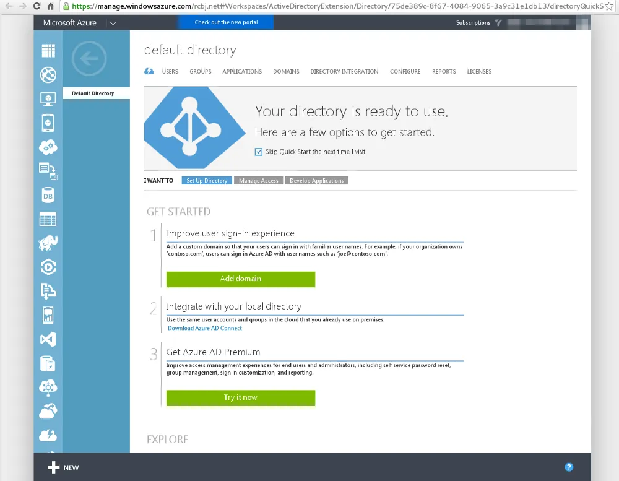Click the browser address bar URL

coord(337,6)
